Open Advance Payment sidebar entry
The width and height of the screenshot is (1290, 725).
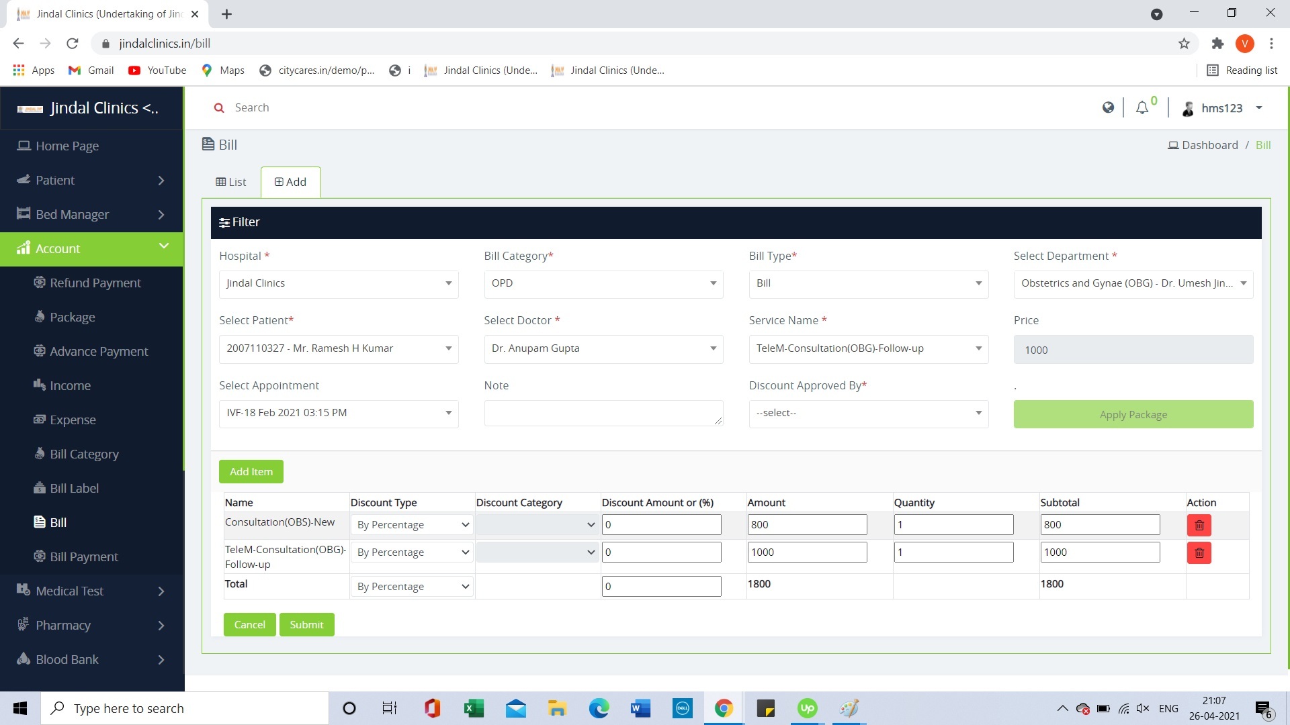98,351
